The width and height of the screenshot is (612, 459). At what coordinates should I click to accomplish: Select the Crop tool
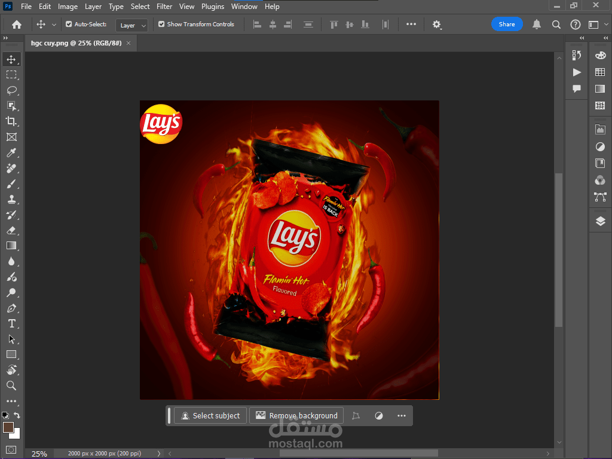point(11,121)
